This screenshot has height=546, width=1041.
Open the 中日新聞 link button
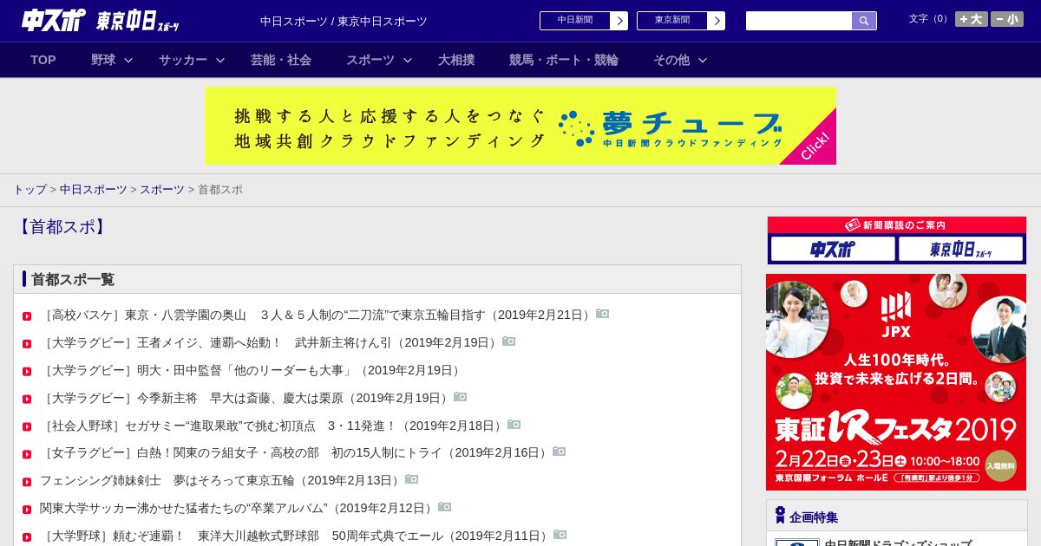point(575,21)
